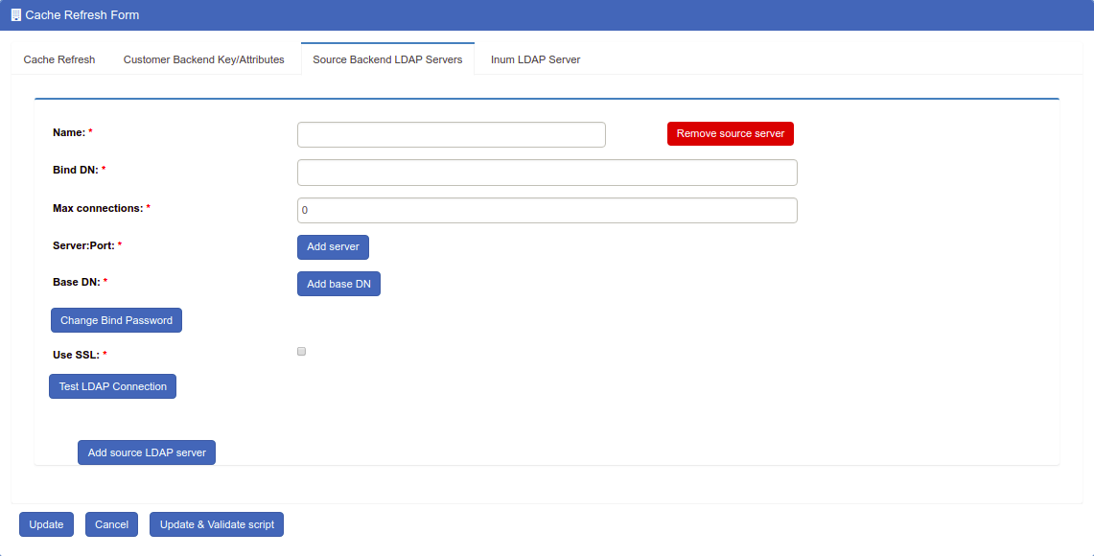The width and height of the screenshot is (1094, 556).
Task: Open Change Bind Password
Action: click(x=116, y=319)
